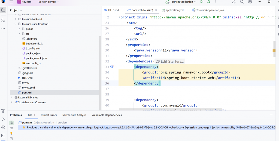279x141 pixels.
Task: Open the tourism project selector
Action: [25, 2]
